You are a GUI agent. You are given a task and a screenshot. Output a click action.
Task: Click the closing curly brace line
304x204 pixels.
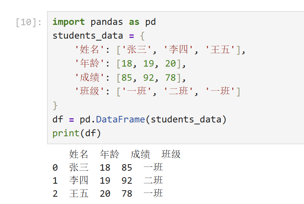click(55, 106)
